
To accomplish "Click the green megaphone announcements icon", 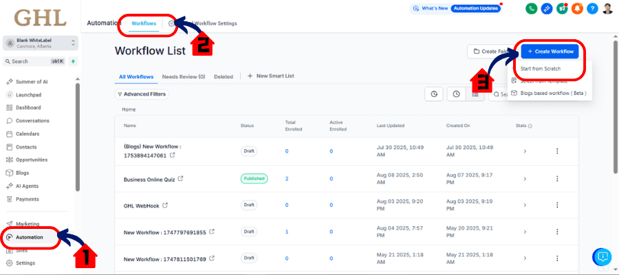I will (563, 8).
